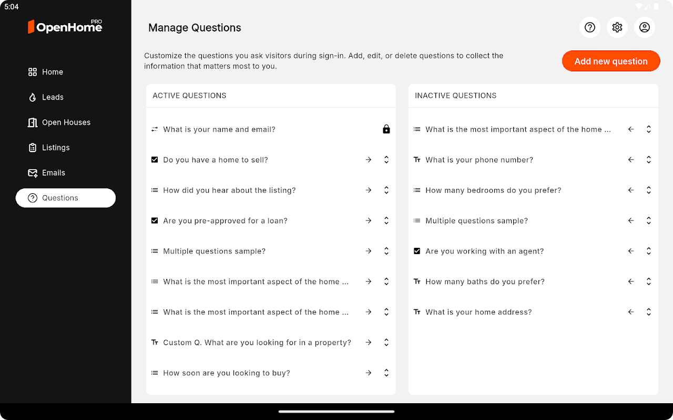Navigate to Emails page
The width and height of the screenshot is (673, 420).
tap(53, 173)
